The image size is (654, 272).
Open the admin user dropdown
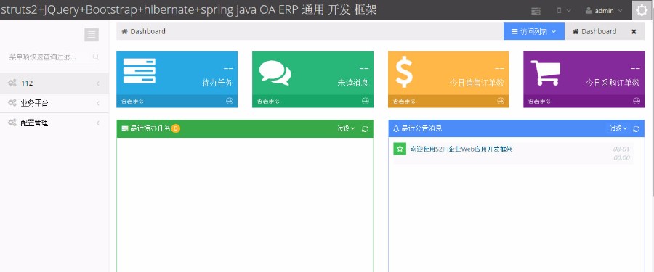coord(604,11)
